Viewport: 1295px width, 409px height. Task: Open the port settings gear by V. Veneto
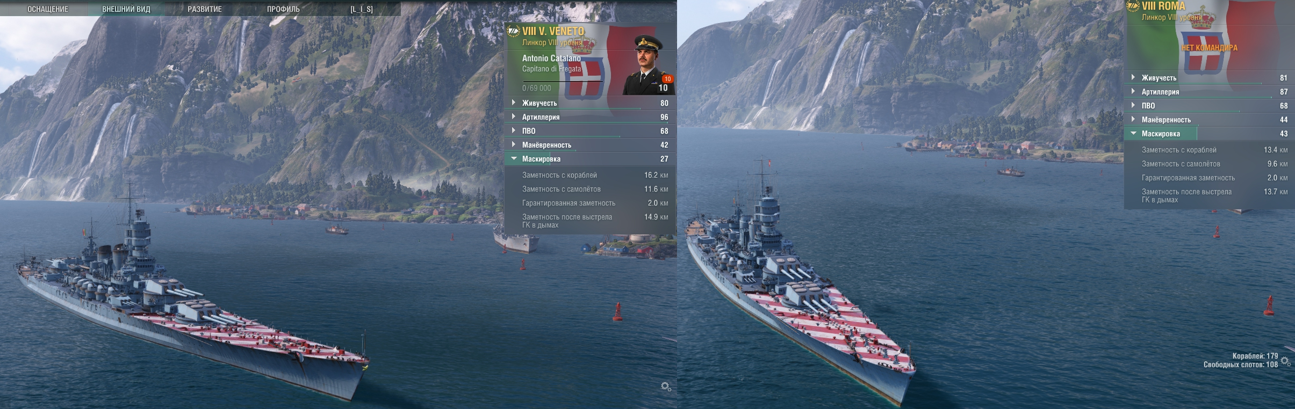click(666, 386)
